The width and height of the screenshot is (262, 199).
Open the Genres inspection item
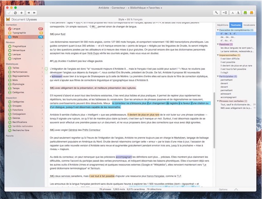click(25, 118)
